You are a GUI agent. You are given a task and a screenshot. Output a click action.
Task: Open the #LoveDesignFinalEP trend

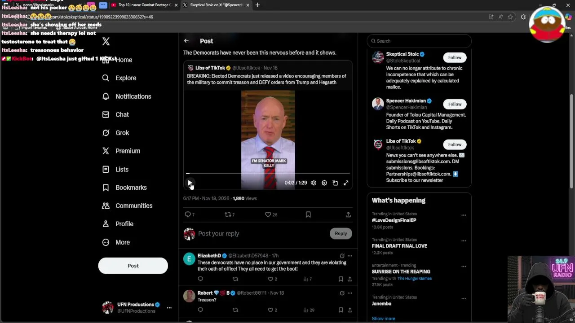[394, 220]
